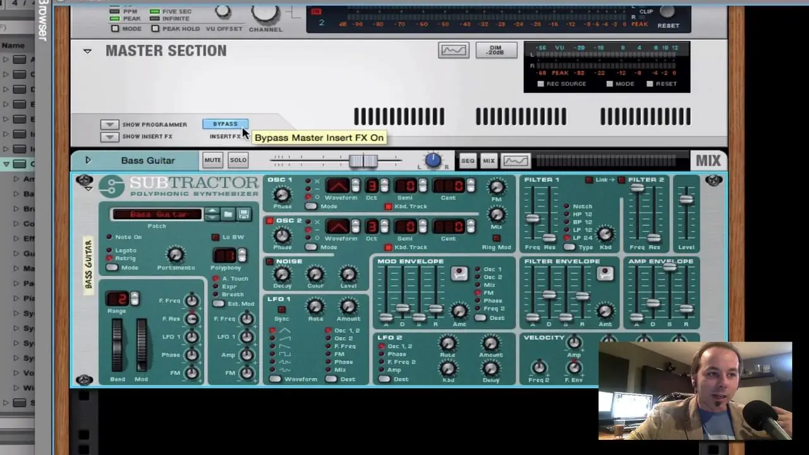Image resolution: width=809 pixels, height=455 pixels.
Task: Click the DIM -20dB button
Action: point(496,51)
